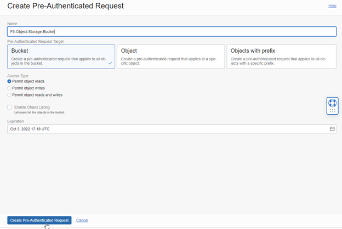
Task: Open the Expiration date picker field
Action: [164, 129]
